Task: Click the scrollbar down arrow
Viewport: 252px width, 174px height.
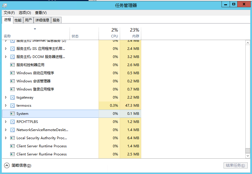Action: [x=248, y=156]
